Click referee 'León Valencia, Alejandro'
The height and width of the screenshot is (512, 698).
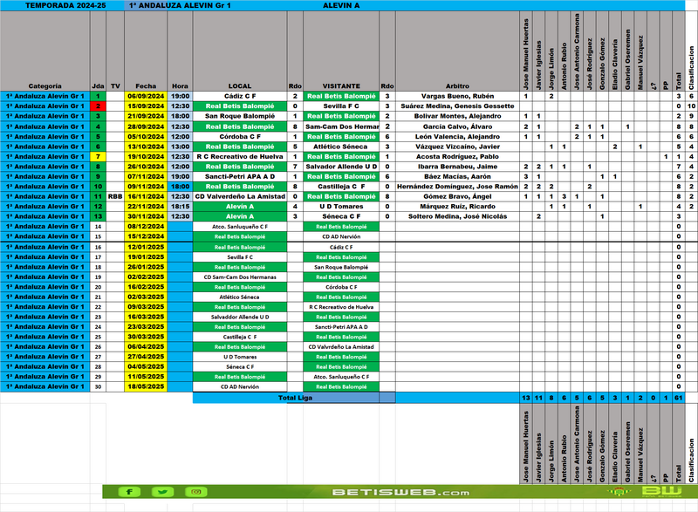click(x=457, y=137)
